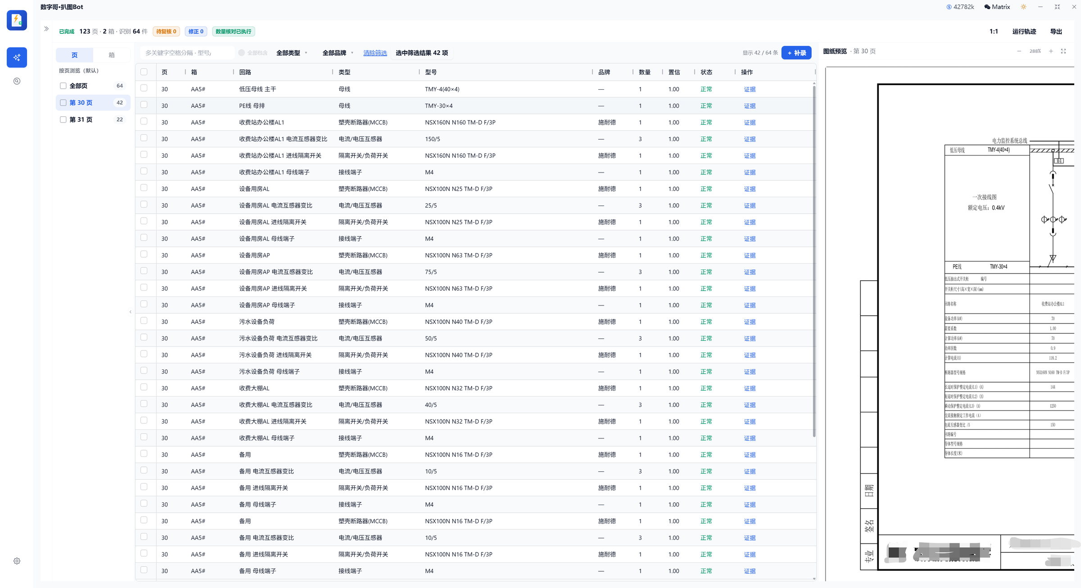Click the 待复核 0 badge
This screenshot has width=1081, height=588.
[166, 32]
